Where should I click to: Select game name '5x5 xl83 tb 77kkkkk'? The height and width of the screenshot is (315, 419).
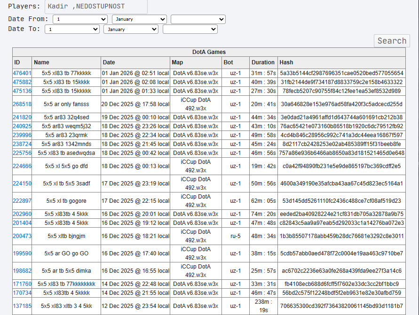click(x=66, y=73)
